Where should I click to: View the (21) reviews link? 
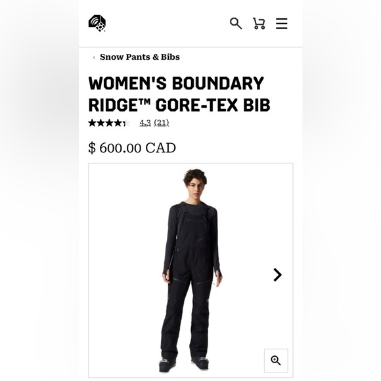tap(162, 123)
